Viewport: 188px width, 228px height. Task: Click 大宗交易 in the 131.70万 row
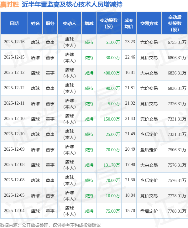[149, 165]
